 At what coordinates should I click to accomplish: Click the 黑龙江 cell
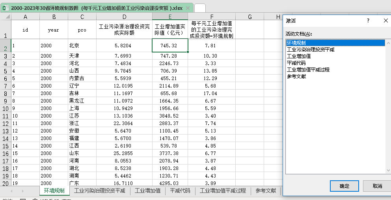pos(82,101)
